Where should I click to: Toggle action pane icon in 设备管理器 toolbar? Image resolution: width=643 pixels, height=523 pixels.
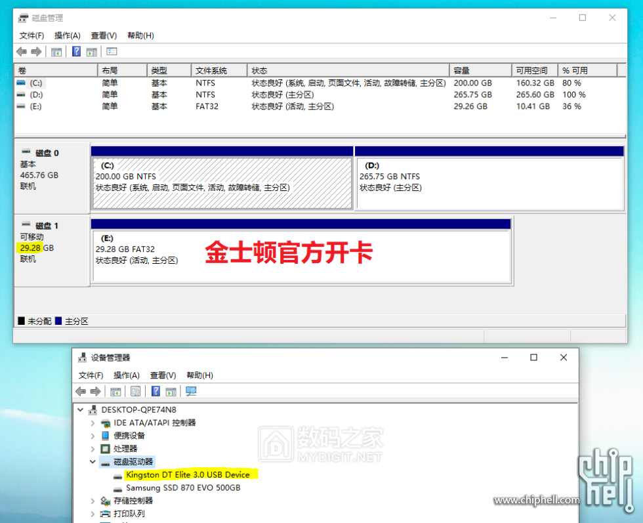[171, 392]
